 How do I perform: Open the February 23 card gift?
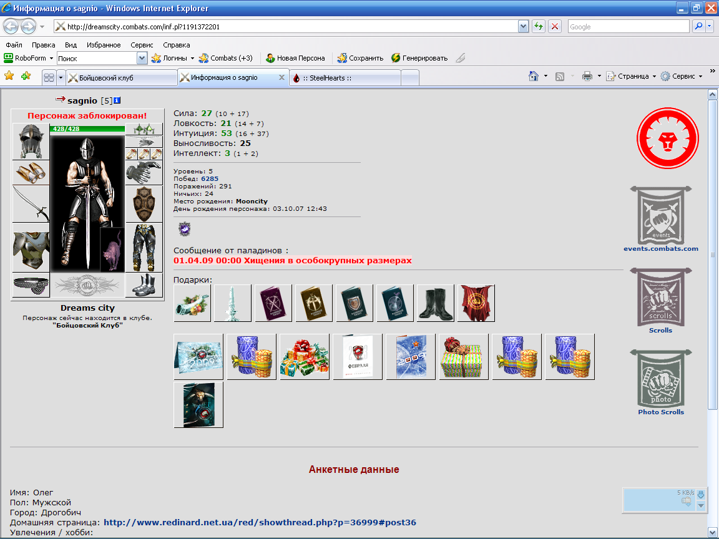pos(358,357)
